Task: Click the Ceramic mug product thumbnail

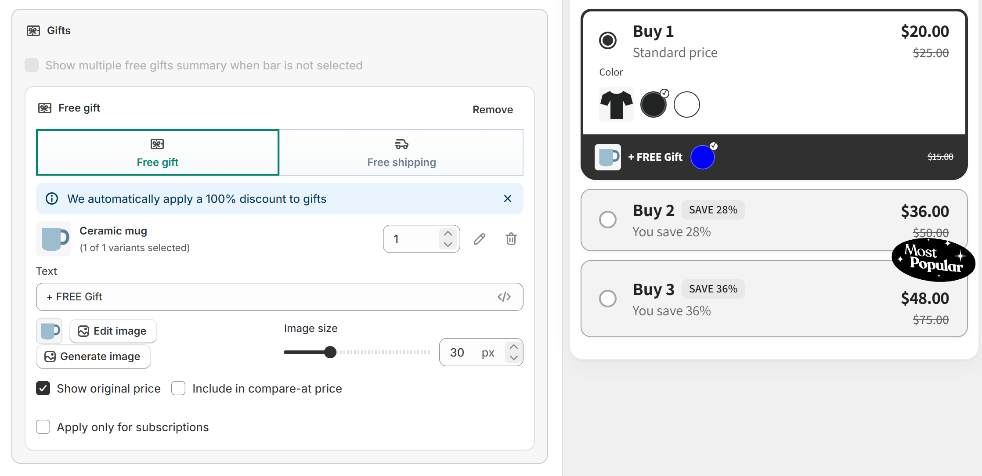Action: pos(54,239)
